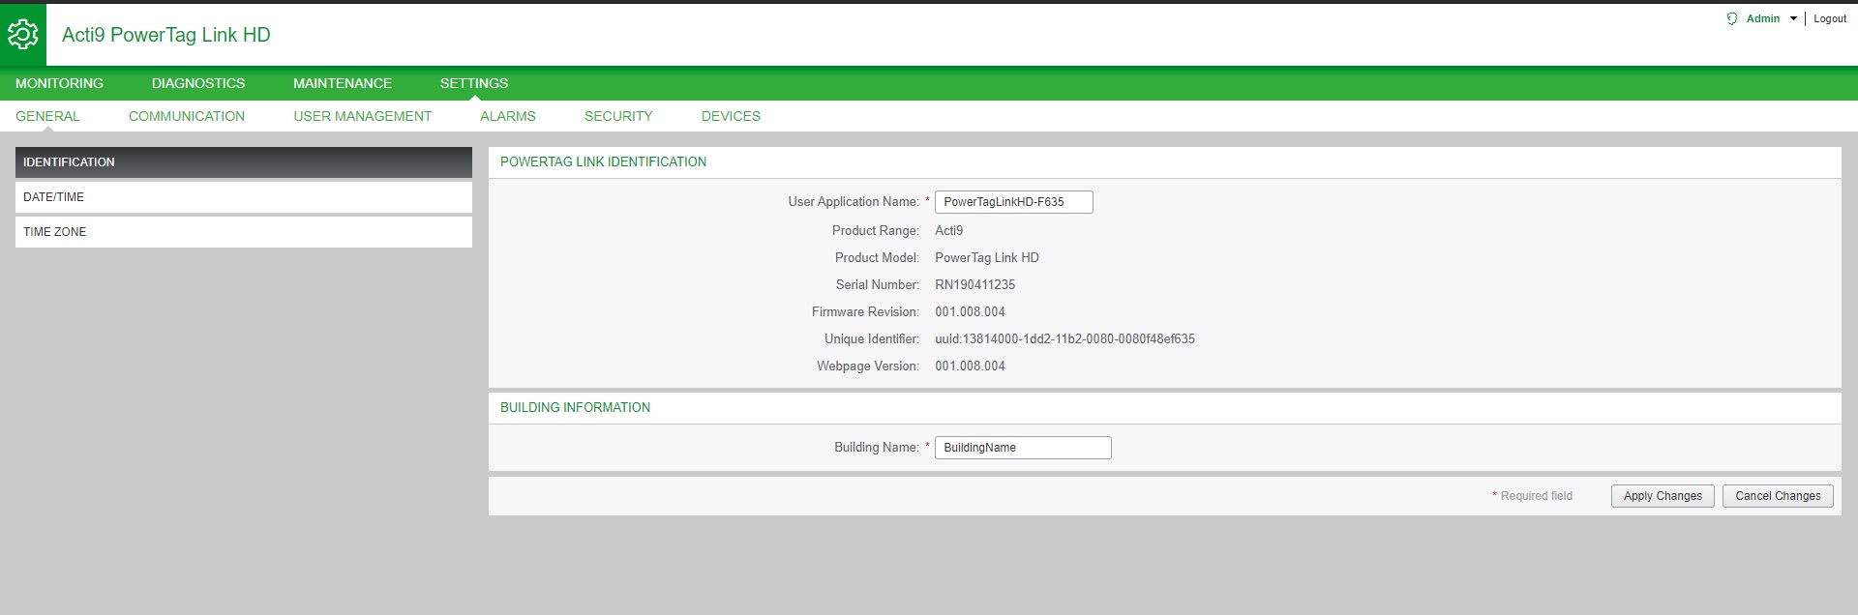Viewport: 1858px width, 615px height.
Task: Click the Acti9 PowerTag Link HD title
Action: click(x=166, y=35)
